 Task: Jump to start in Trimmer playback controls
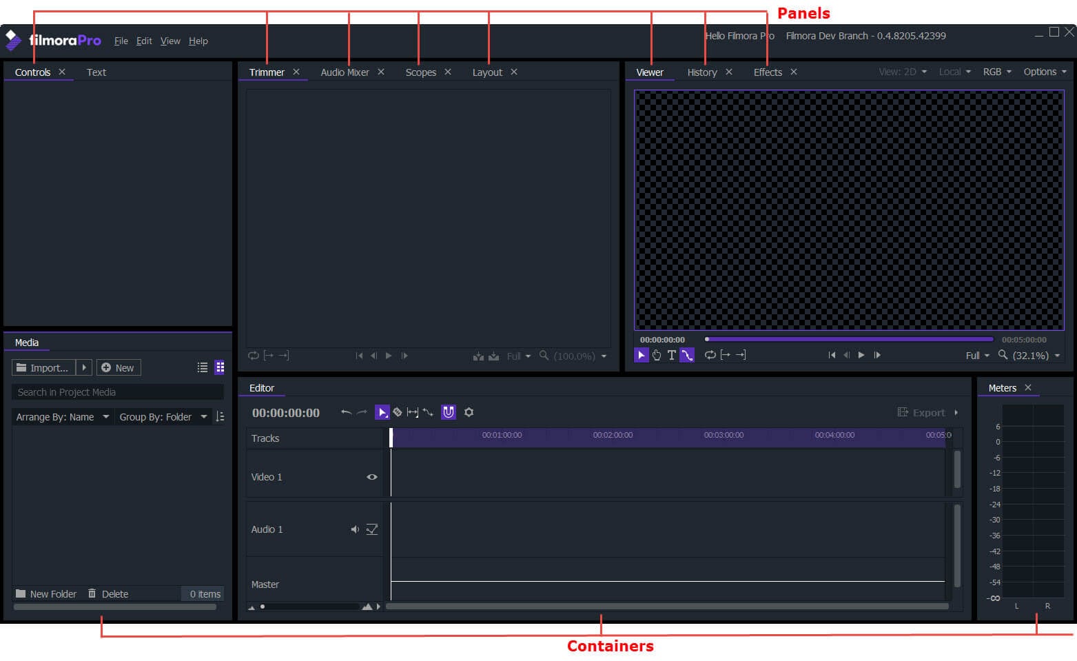pyautogui.click(x=359, y=356)
